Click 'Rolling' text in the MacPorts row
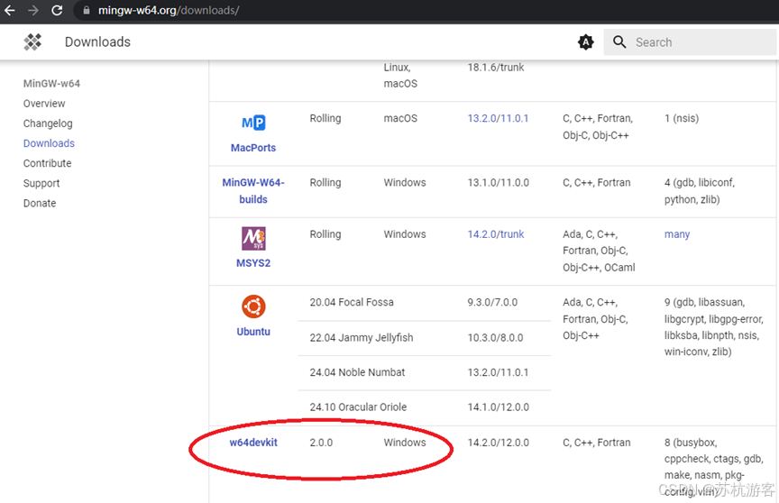Image resolution: width=779 pixels, height=503 pixels. pos(325,118)
